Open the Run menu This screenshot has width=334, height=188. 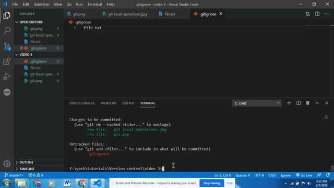coord(79,4)
